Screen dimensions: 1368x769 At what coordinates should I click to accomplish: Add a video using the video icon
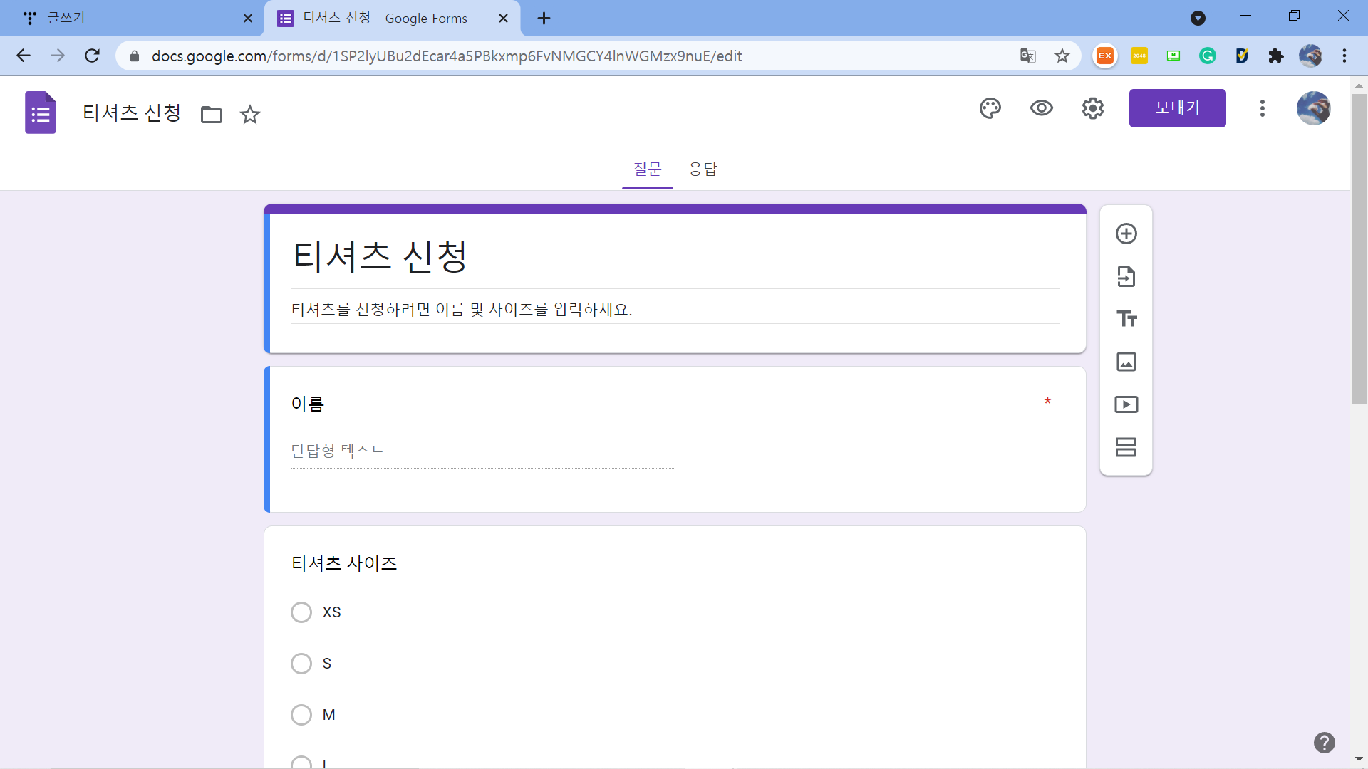coord(1126,404)
